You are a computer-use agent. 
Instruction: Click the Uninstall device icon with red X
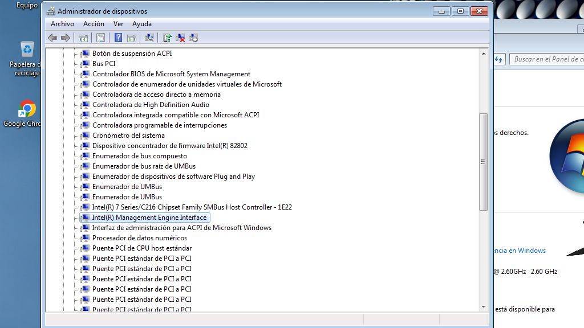180,38
